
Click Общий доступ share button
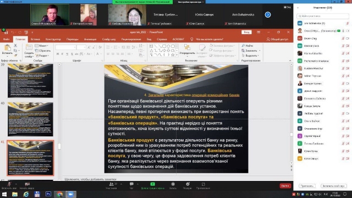coord(277,39)
